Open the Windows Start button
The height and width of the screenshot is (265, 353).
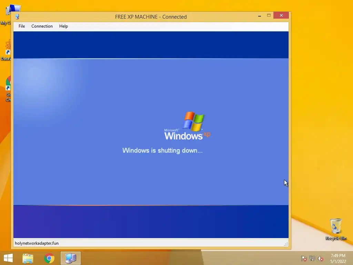tap(8, 258)
